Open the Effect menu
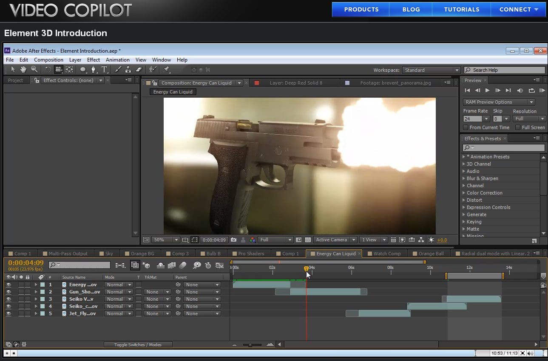 point(94,60)
